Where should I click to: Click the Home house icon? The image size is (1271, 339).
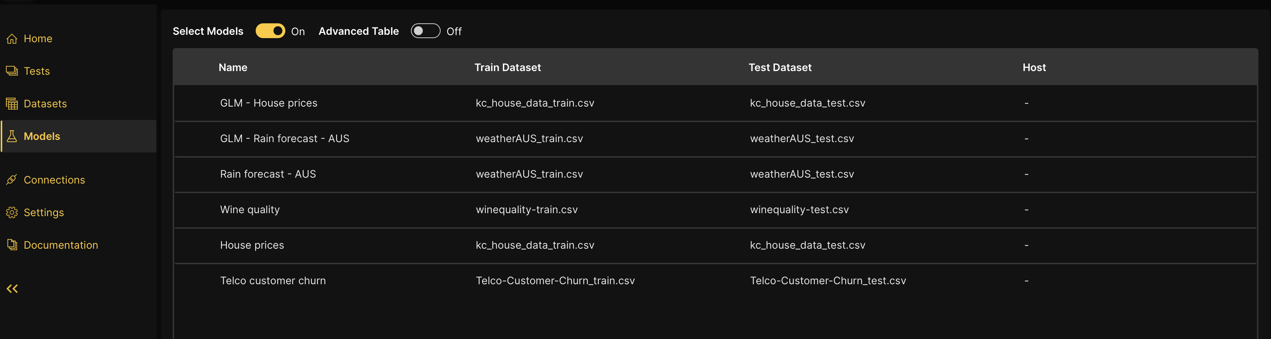[12, 38]
